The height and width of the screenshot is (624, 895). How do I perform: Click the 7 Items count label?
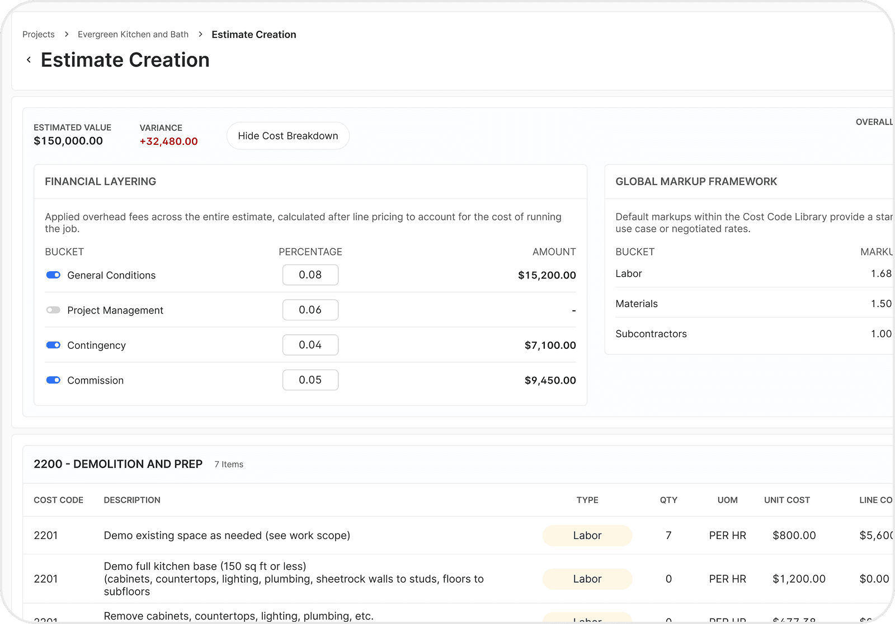point(229,465)
